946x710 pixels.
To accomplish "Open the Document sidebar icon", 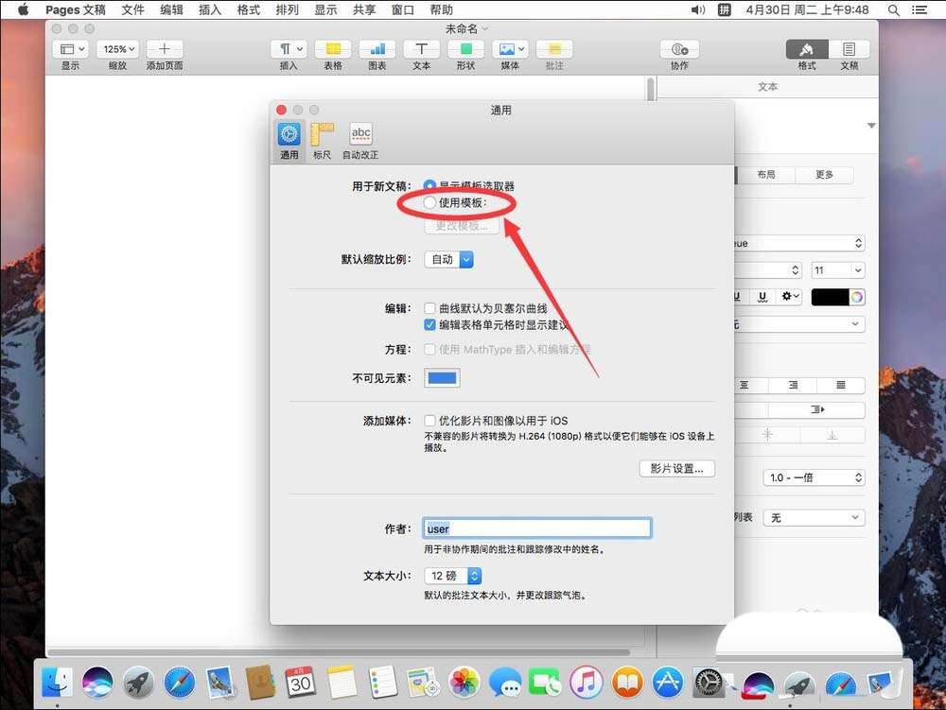I will click(849, 49).
